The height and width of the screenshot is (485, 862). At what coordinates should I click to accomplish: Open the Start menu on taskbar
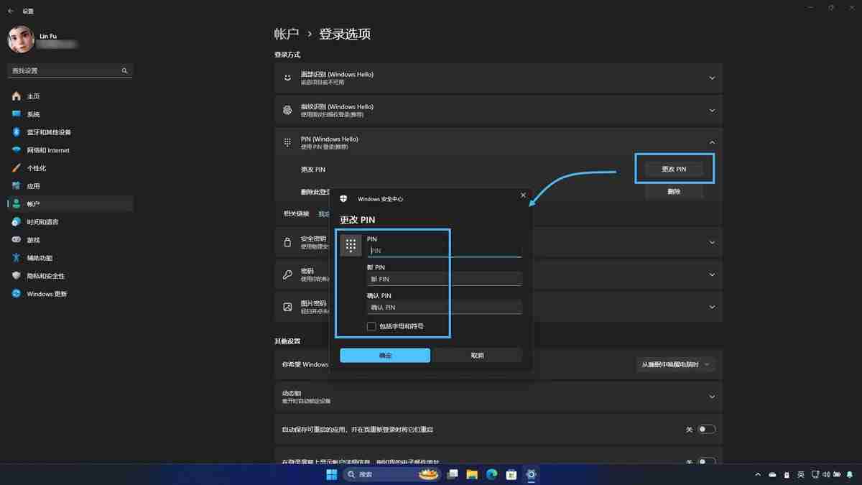tap(331, 474)
